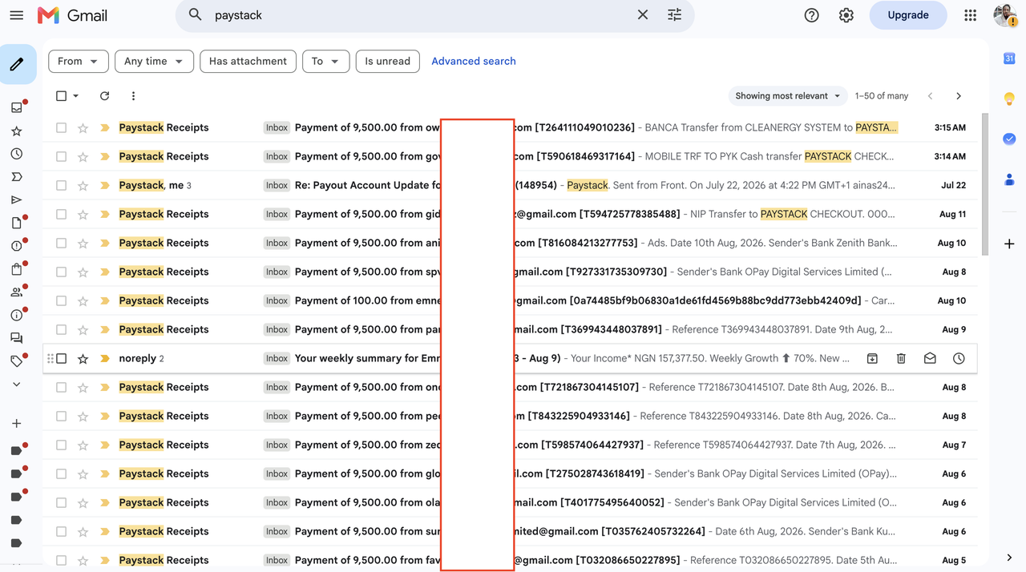Open Social people icon in sidebar
The width and height of the screenshot is (1026, 572).
(17, 292)
